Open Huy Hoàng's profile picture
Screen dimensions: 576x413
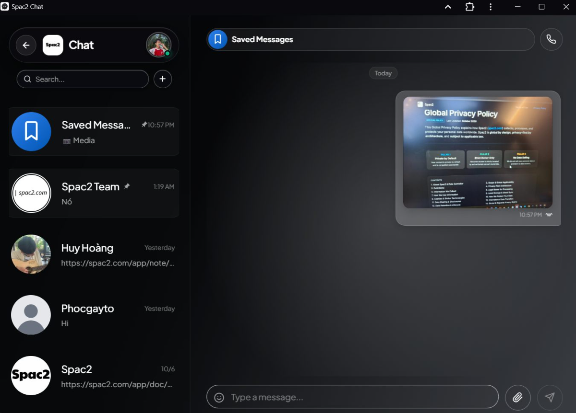pos(31,254)
